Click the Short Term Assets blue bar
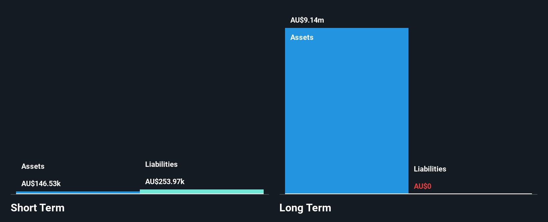Viewport: 548px width, 222px height. pyautogui.click(x=78, y=192)
